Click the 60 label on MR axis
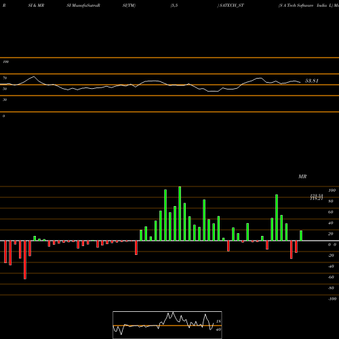Viewport: 339px width, 339px height. 331,212
